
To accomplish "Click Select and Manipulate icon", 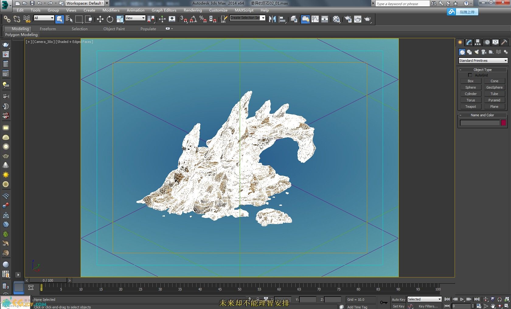I will click(x=162, y=19).
